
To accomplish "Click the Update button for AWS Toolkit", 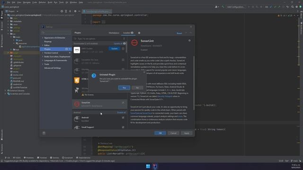I will pos(114,49).
